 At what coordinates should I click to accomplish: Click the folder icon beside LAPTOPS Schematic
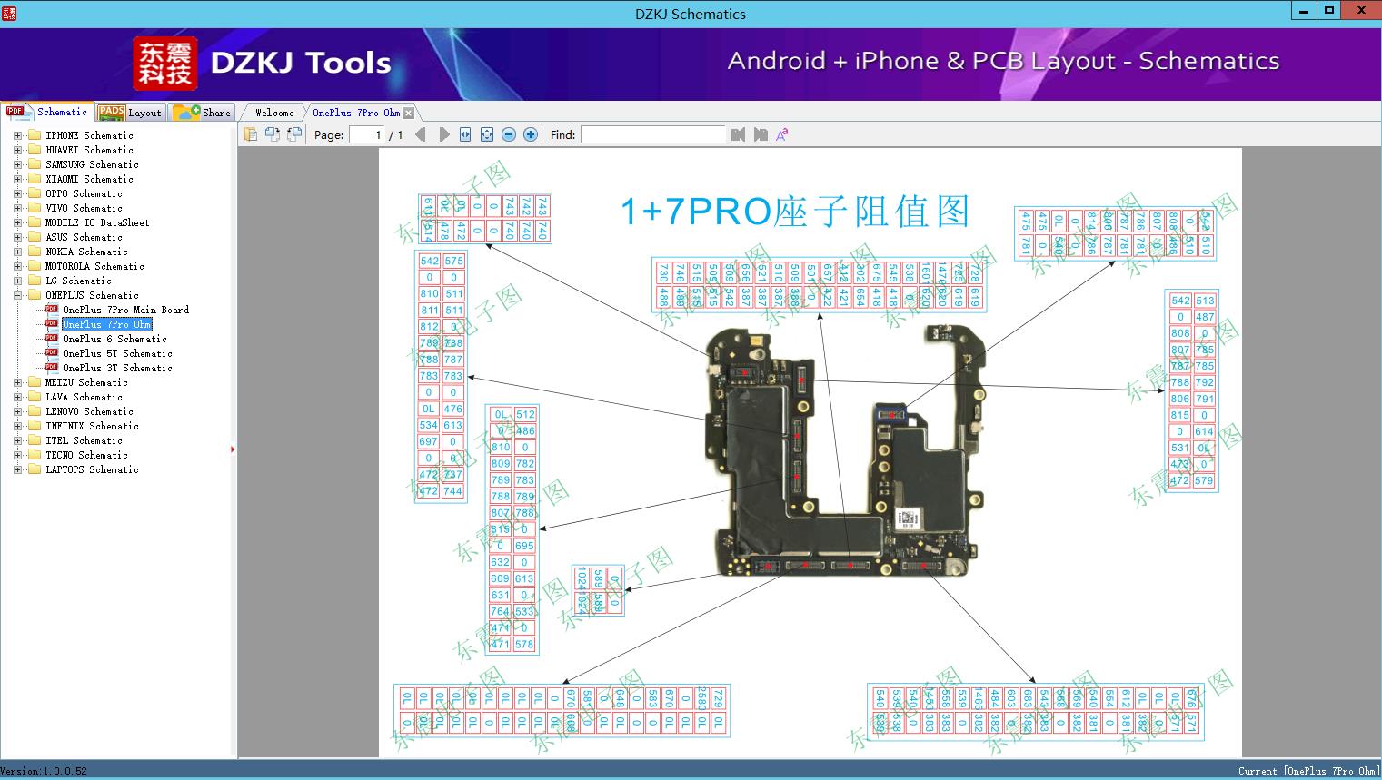(35, 469)
